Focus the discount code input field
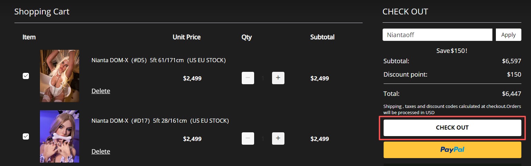The height and width of the screenshot is (166, 531). click(x=437, y=35)
